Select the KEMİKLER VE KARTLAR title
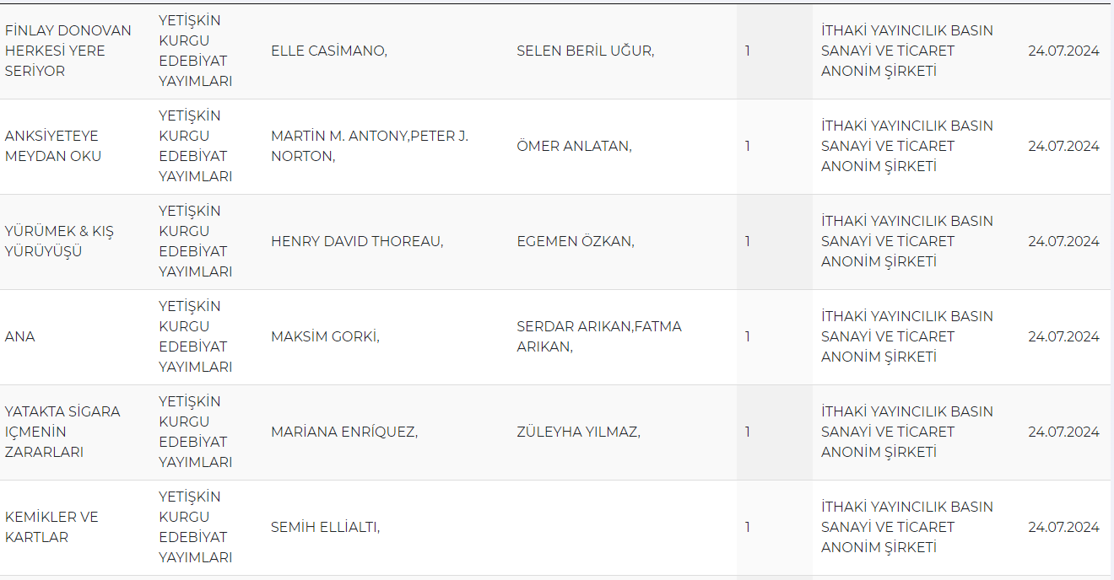Image resolution: width=1114 pixels, height=580 pixels. tap(52, 527)
